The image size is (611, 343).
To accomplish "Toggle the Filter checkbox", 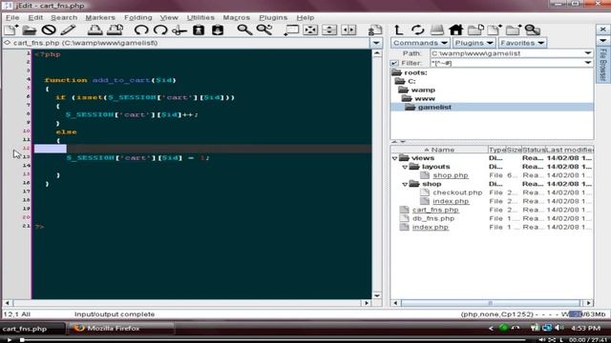I will click(x=394, y=63).
